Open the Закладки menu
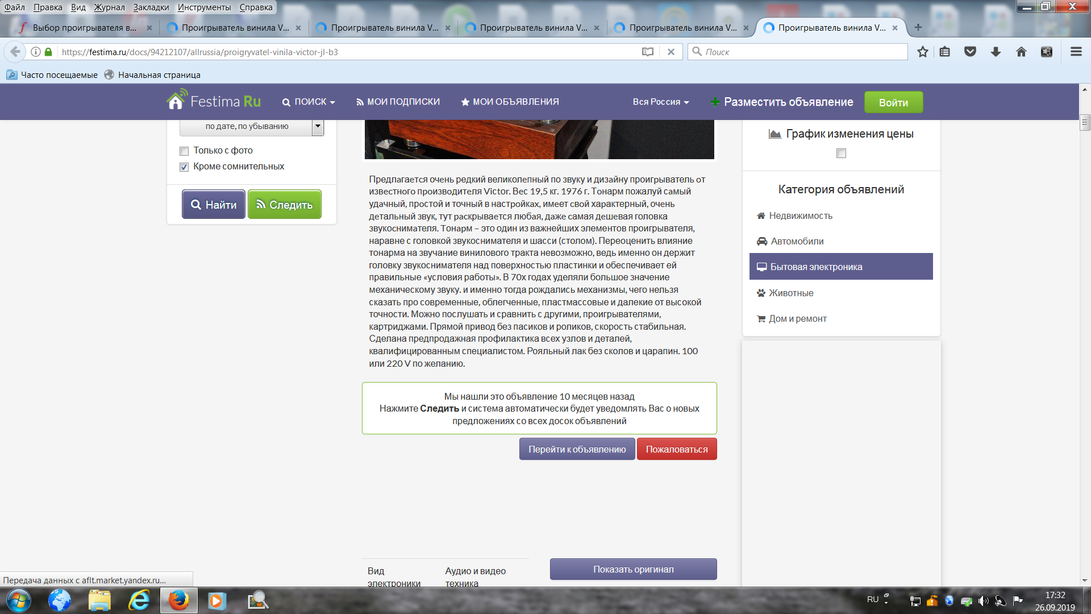 (151, 7)
